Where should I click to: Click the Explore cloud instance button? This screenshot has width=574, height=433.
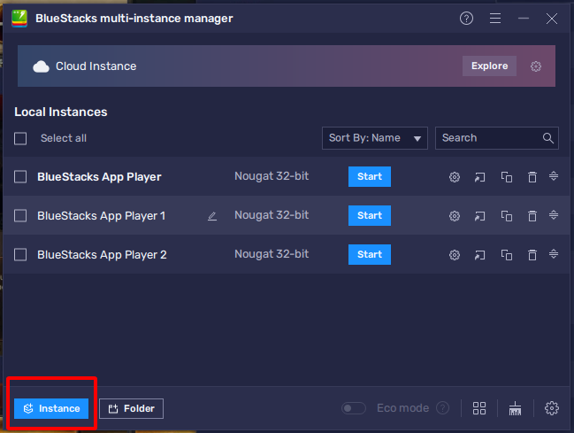(x=489, y=66)
